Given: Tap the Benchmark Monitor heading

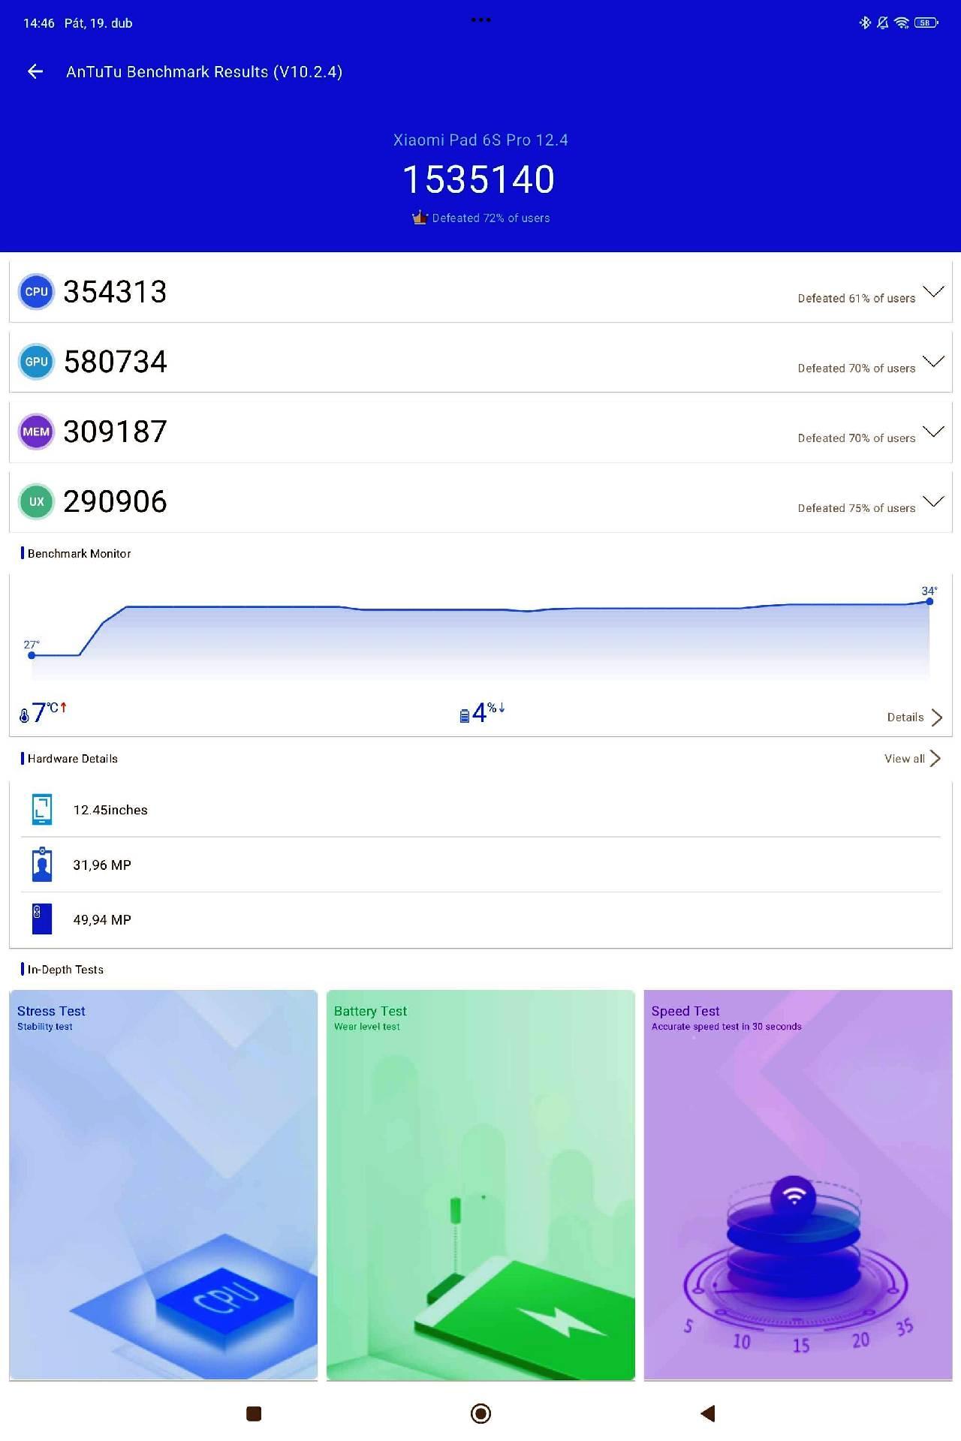Looking at the screenshot, I should (x=79, y=553).
